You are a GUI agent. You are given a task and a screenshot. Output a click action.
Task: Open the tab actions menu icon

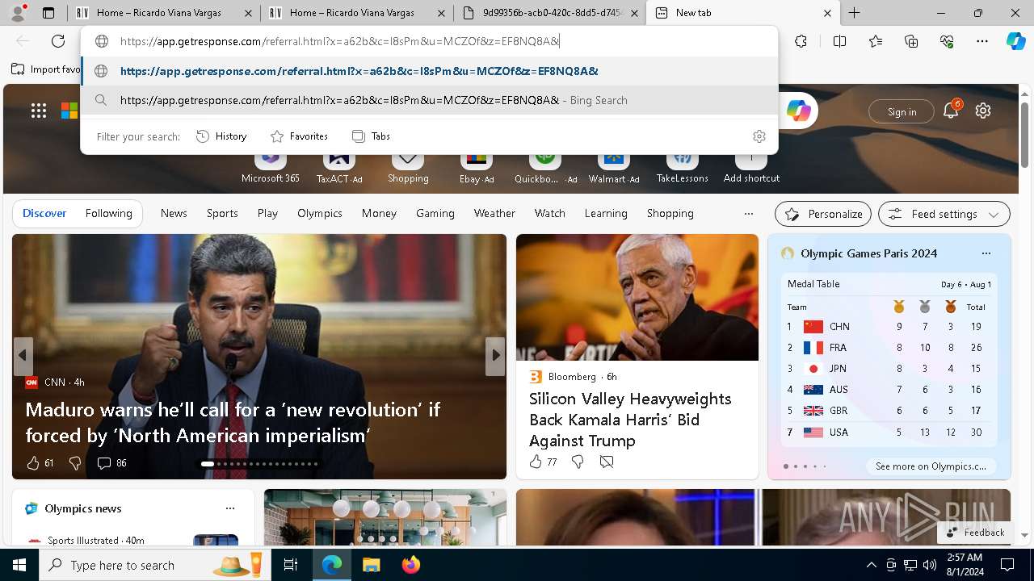point(48,13)
